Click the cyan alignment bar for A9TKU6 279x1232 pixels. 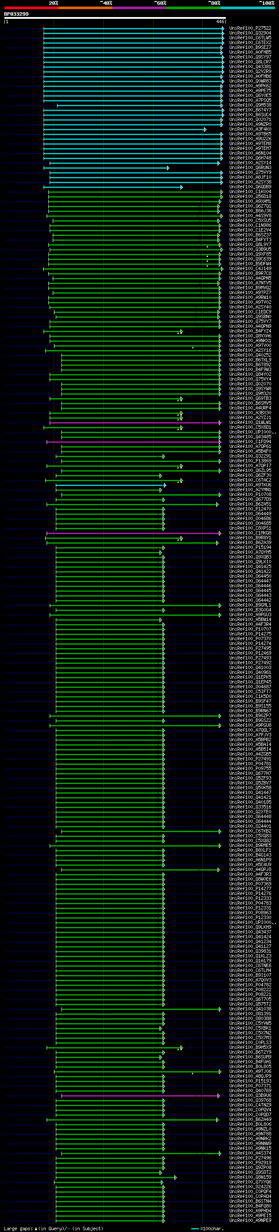[111, 485]
